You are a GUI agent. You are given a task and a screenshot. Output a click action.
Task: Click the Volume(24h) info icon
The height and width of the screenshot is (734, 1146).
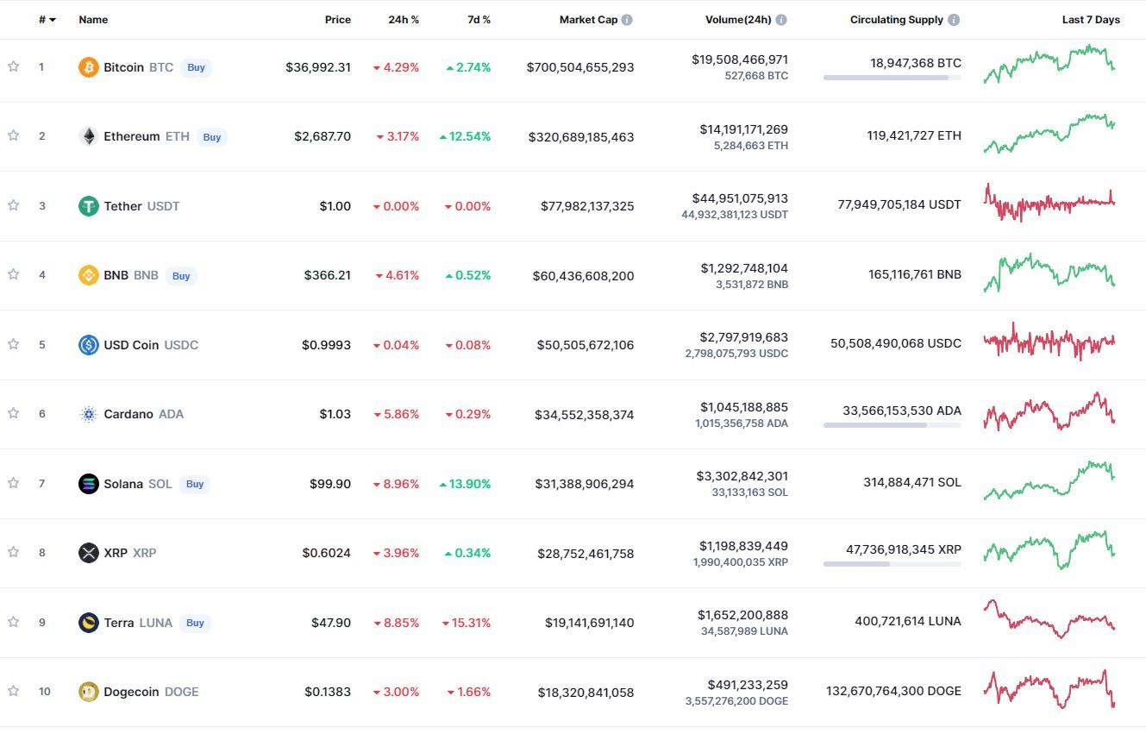click(x=781, y=20)
